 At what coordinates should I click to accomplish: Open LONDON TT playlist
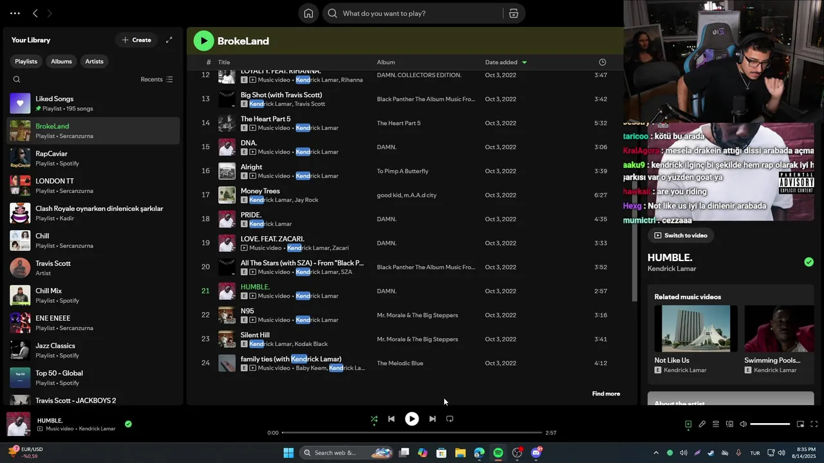pyautogui.click(x=93, y=186)
